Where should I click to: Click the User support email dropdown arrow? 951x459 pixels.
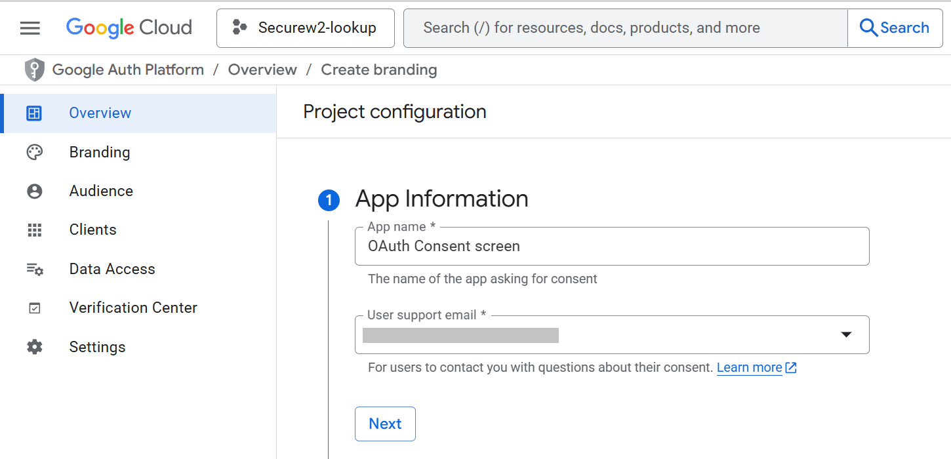point(846,335)
